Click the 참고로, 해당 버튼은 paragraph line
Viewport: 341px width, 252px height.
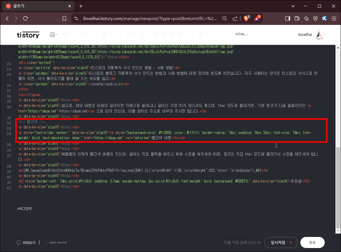click(165, 108)
